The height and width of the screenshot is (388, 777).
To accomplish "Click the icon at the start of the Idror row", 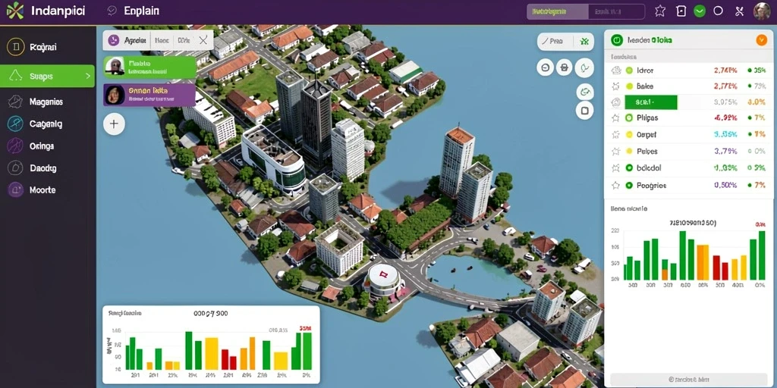I will [x=616, y=70].
